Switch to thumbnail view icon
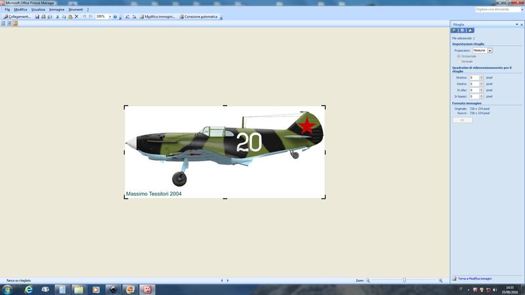Screen dimensions: 525x295 click(x=3, y=24)
